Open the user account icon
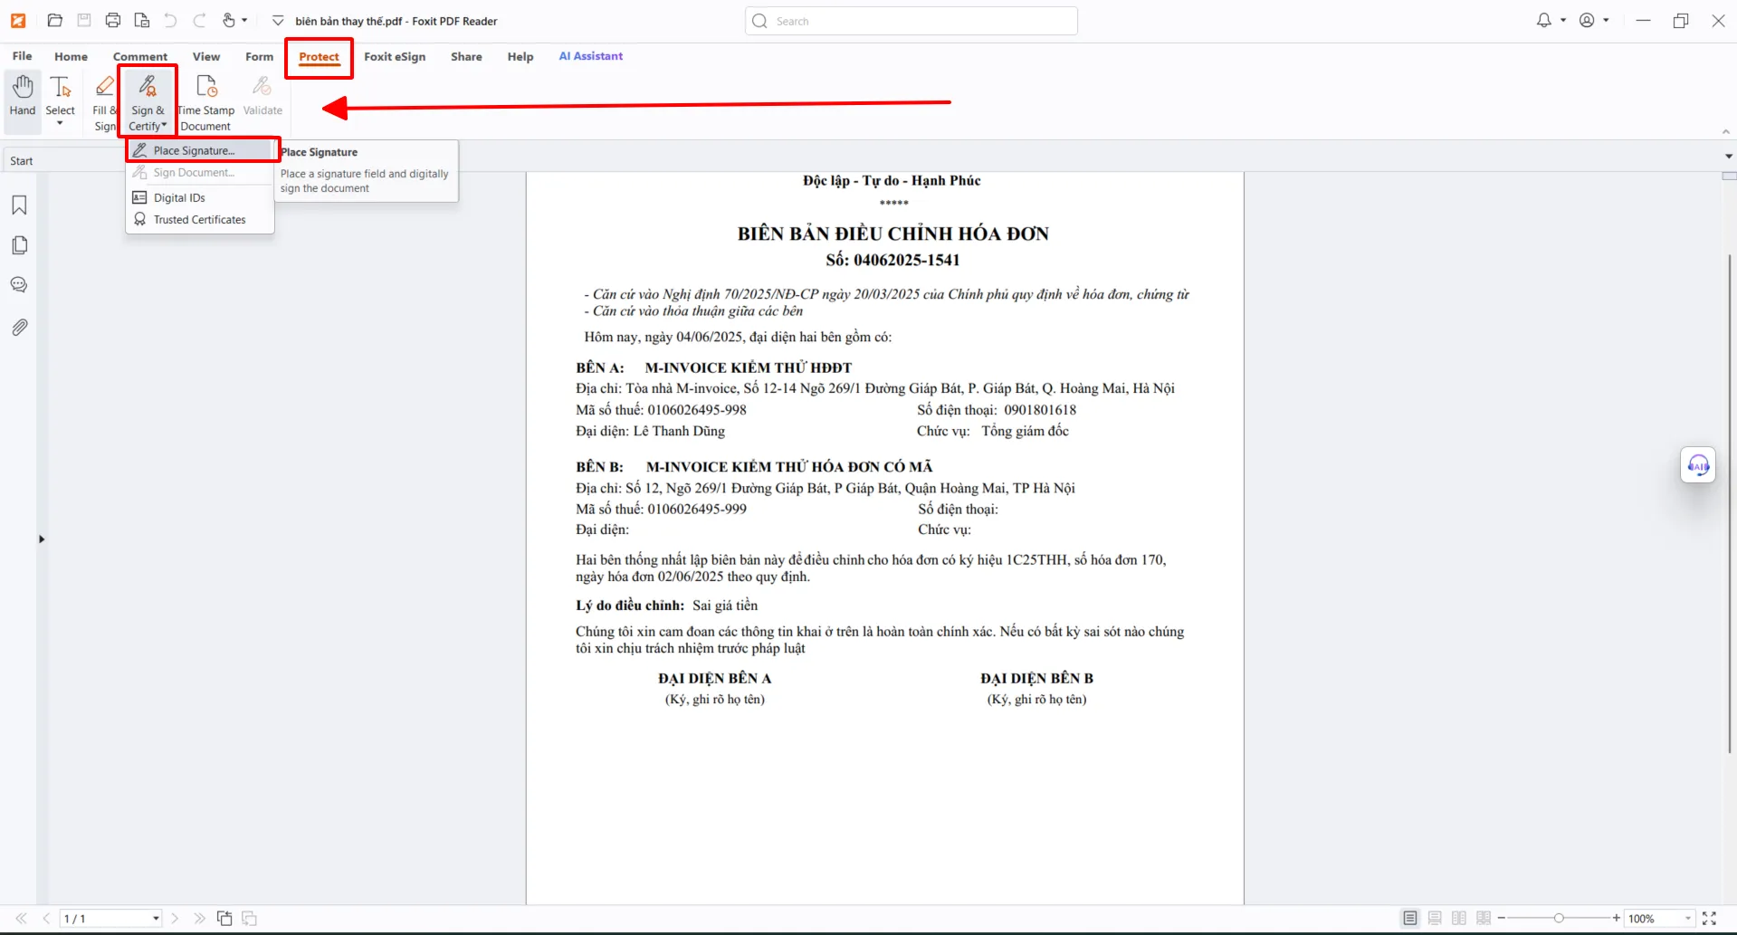Viewport: 1737px width, 935px height. tap(1587, 20)
